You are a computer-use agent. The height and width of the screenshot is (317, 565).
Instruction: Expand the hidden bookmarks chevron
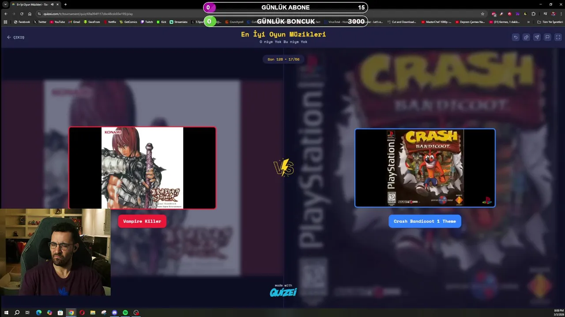click(528, 22)
